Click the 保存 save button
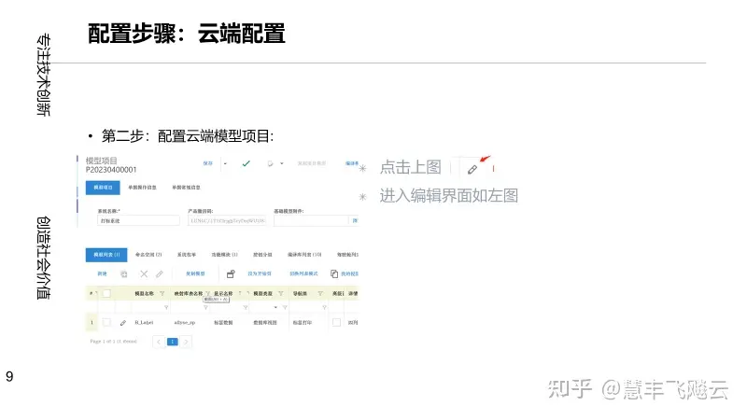 point(207,163)
